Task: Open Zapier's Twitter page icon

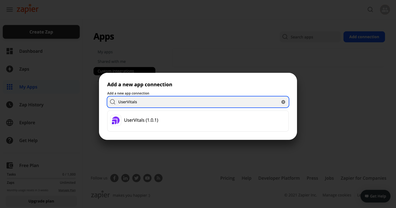Action: point(136,178)
